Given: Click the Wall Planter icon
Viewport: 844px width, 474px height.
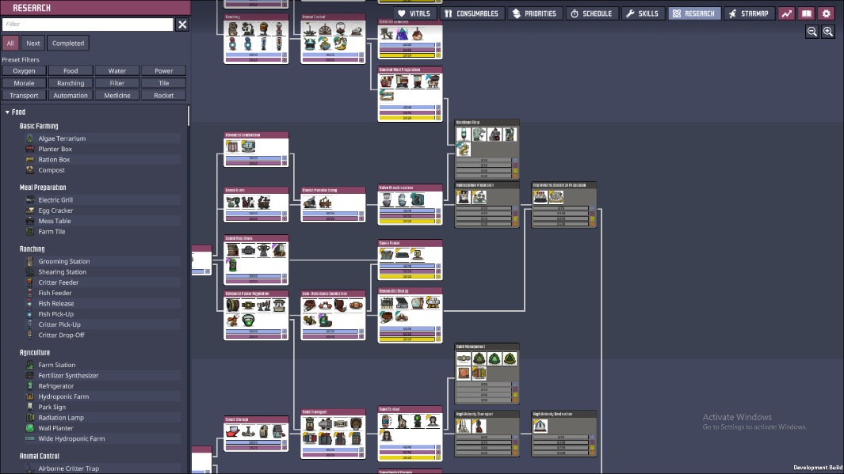Looking at the screenshot, I should (30, 428).
